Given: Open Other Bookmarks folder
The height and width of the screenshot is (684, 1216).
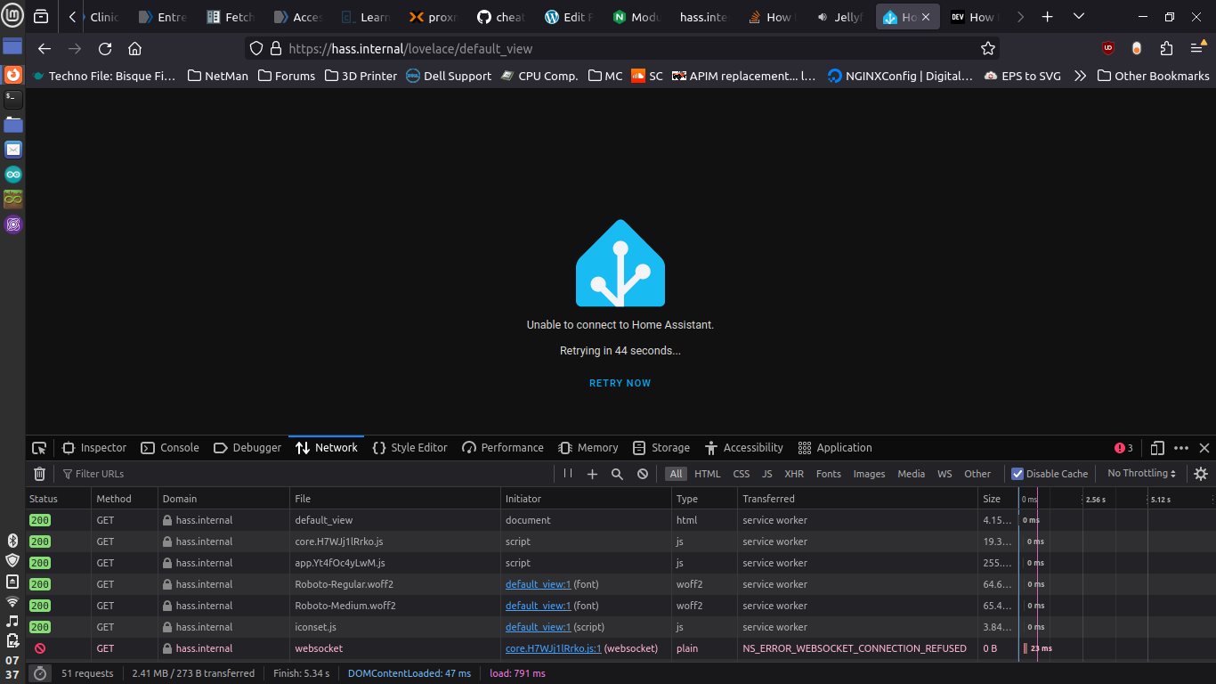Looking at the screenshot, I should click(x=1154, y=76).
